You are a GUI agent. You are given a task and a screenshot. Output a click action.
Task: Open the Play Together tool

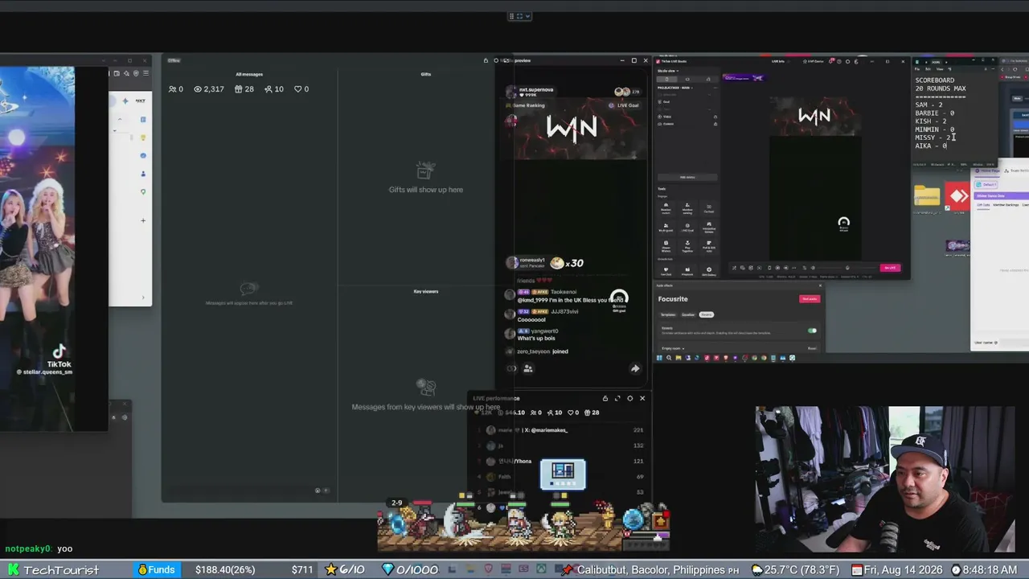point(687,248)
